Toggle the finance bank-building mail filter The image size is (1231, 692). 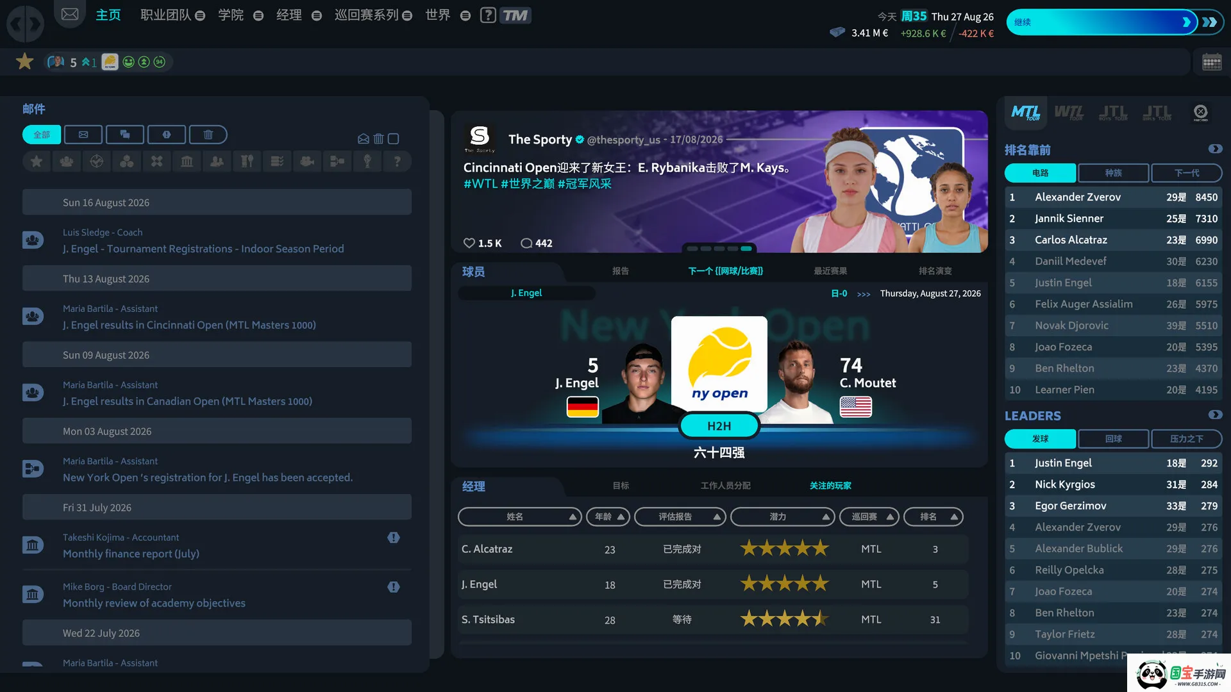click(187, 161)
